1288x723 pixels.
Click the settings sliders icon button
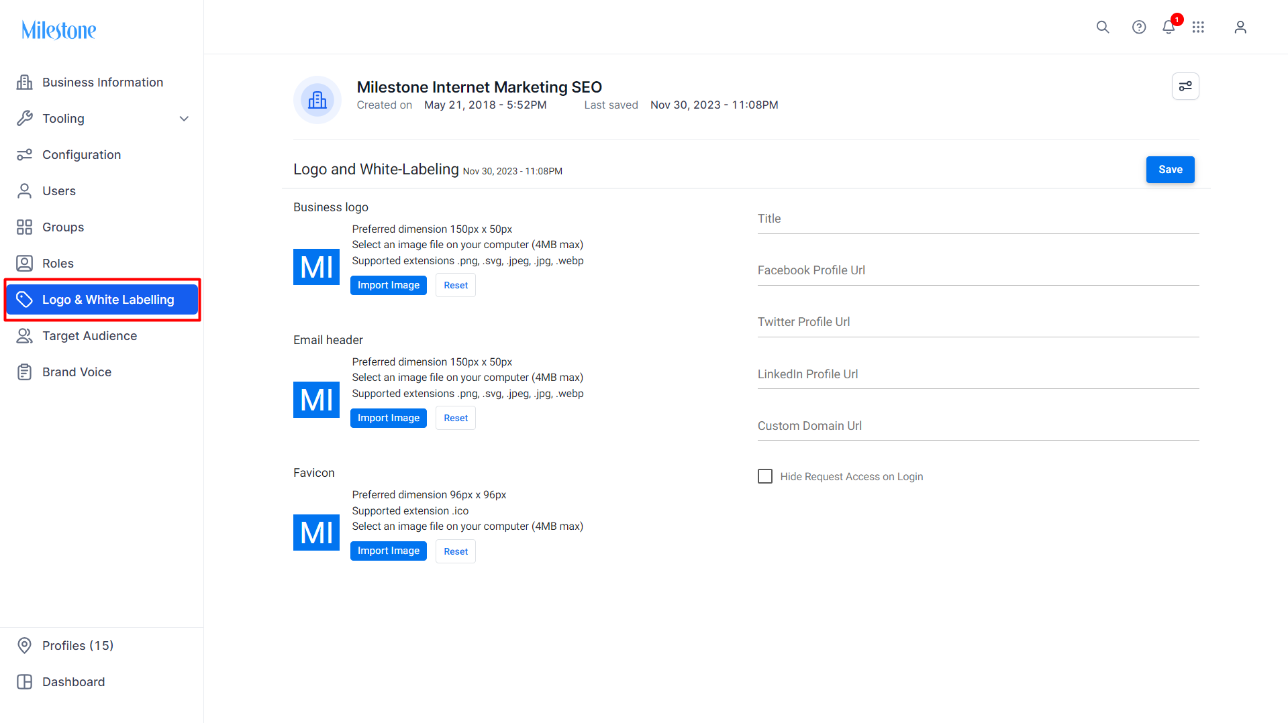pyautogui.click(x=1185, y=87)
